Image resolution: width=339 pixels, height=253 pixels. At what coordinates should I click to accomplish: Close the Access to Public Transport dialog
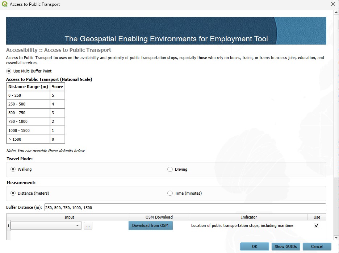pyautogui.click(x=333, y=4)
